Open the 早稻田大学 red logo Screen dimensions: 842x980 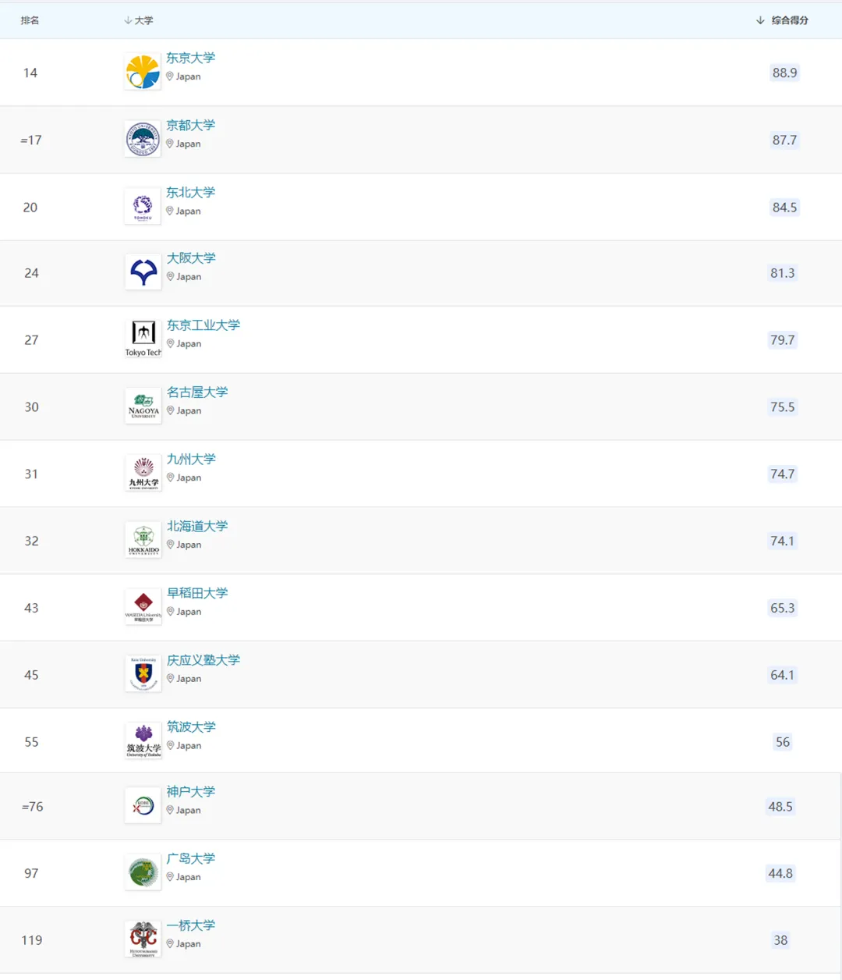tap(143, 608)
